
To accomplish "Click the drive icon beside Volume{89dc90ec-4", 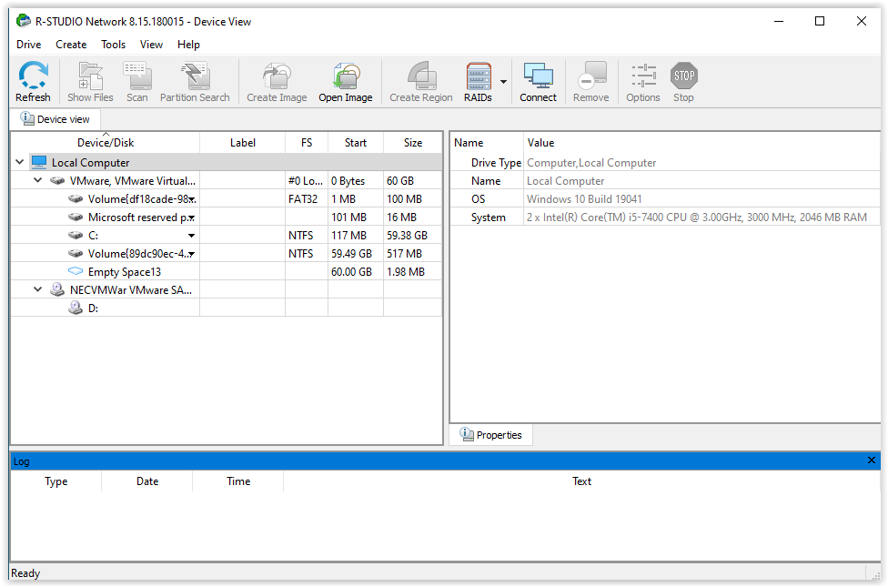I will tap(76, 253).
